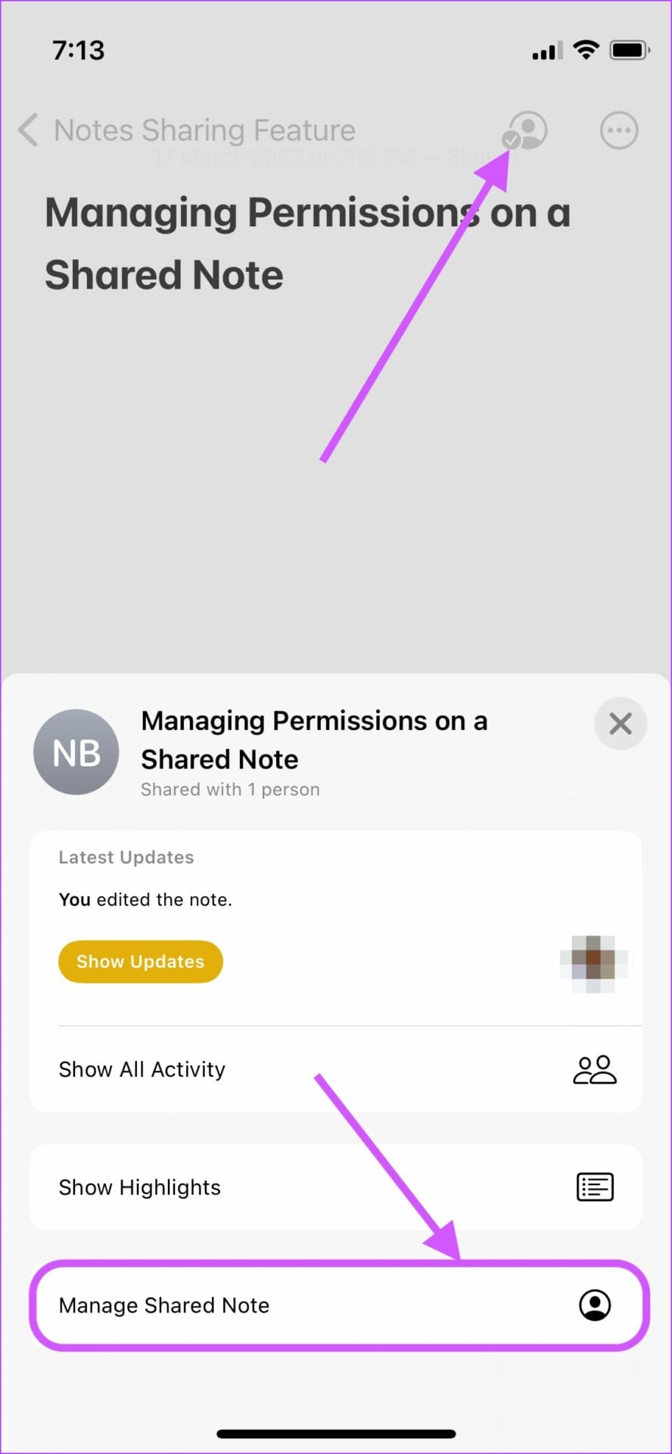672x1454 pixels.
Task: Tap the cellular signal bars
Action: 546,50
